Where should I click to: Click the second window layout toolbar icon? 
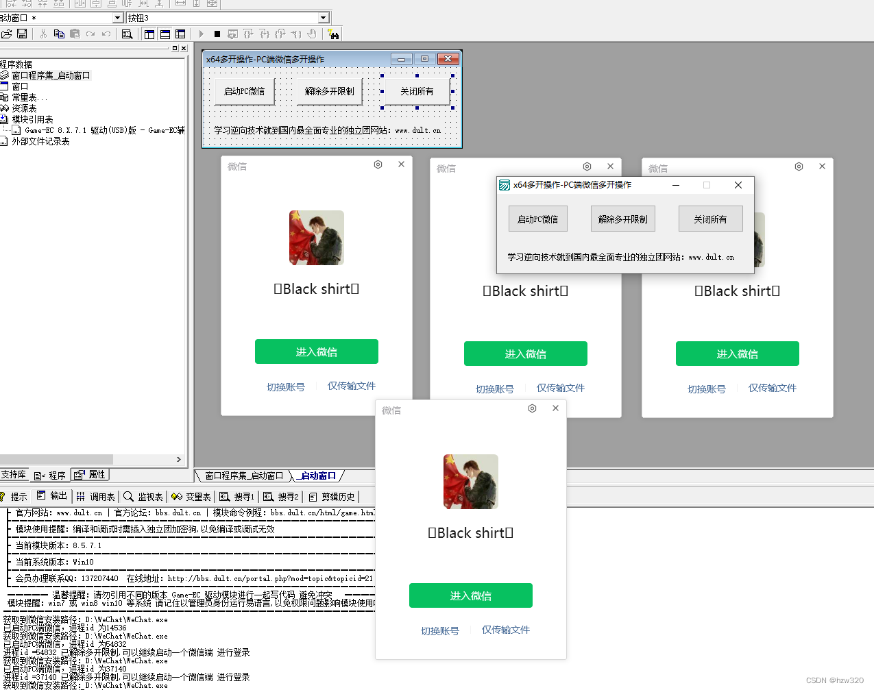[165, 34]
